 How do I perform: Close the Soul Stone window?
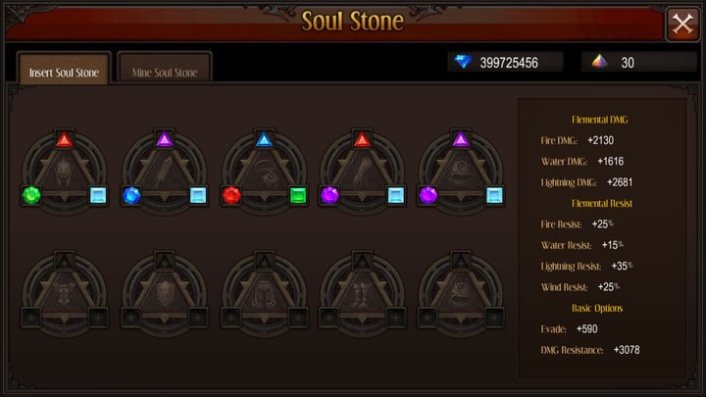682,24
